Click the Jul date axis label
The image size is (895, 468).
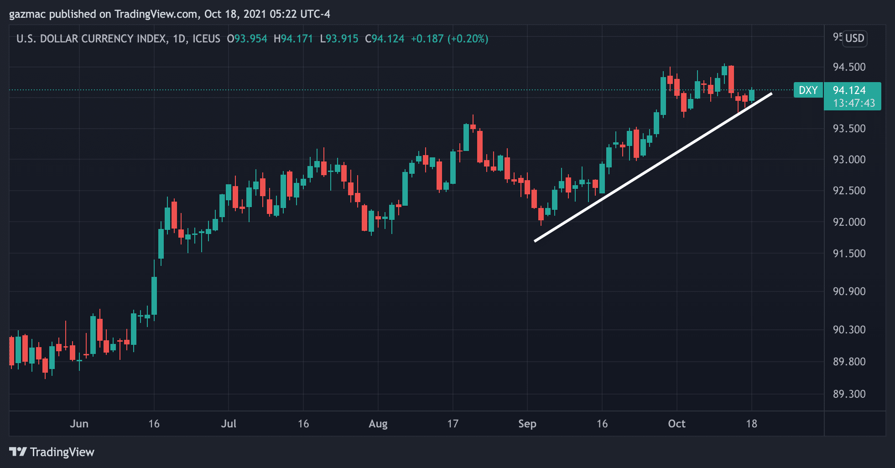(x=229, y=424)
